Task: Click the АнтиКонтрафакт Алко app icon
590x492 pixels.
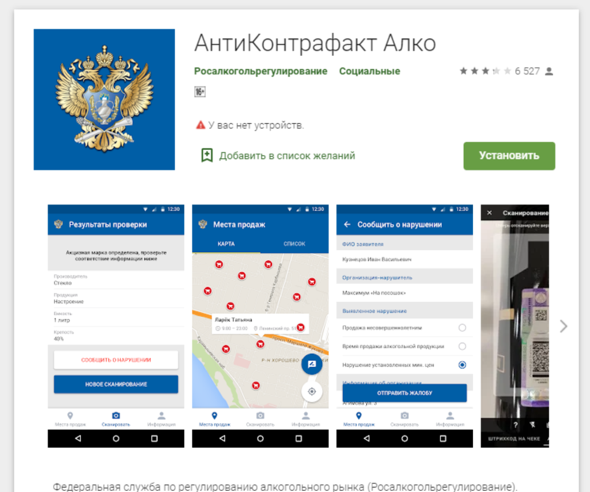Action: pyautogui.click(x=104, y=100)
